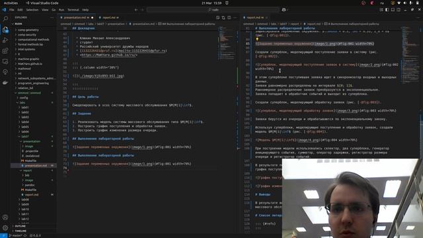Click split editor right icon

[229, 18]
